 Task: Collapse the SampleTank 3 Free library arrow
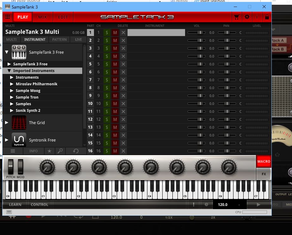7,52
